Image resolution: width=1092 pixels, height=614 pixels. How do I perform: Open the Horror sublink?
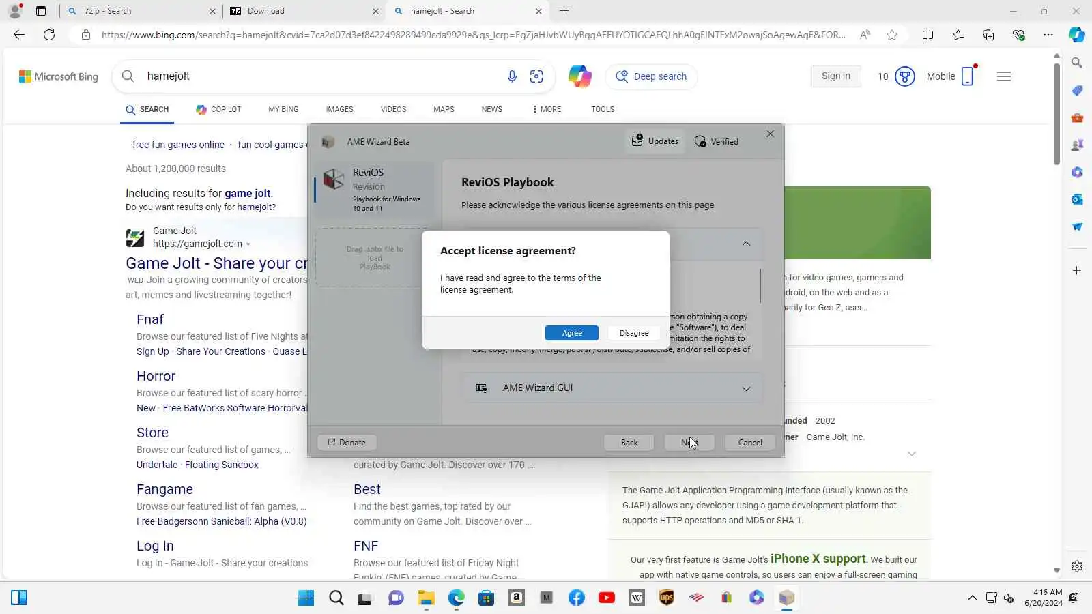tap(156, 376)
